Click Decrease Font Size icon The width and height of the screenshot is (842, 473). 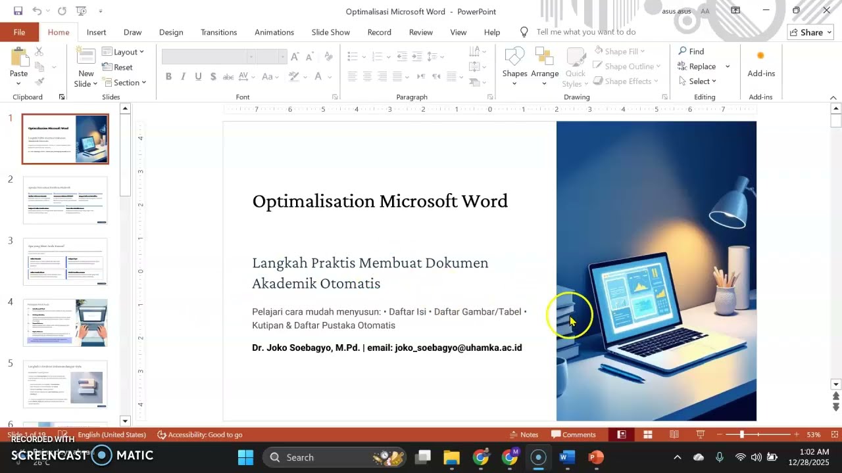click(x=310, y=57)
